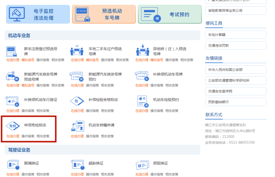Open 预选机动车号牌 license plate tile

(104, 14)
